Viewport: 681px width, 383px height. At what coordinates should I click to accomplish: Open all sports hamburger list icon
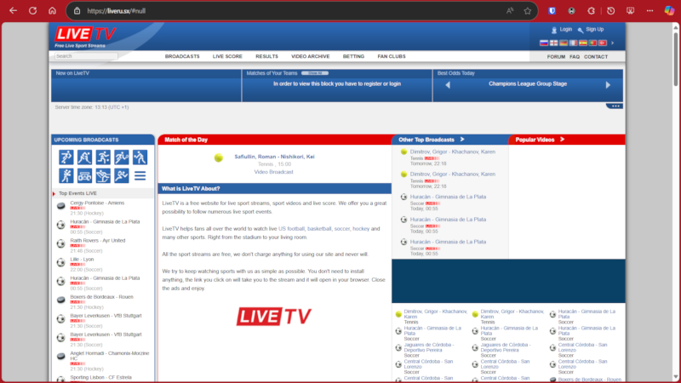[140, 176]
